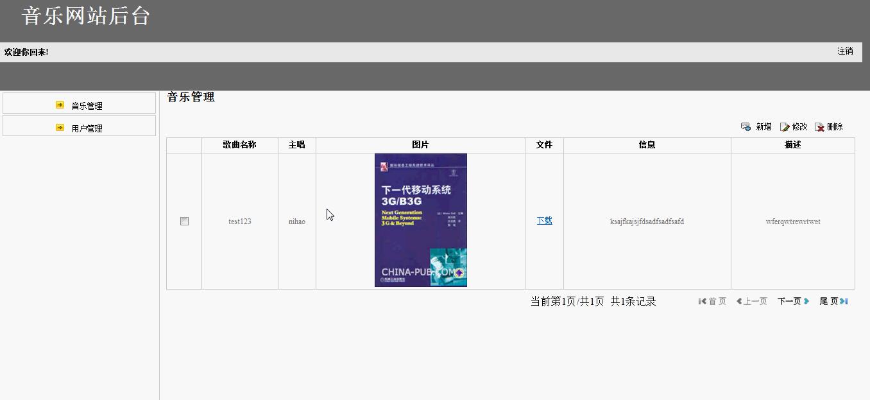Open 音乐管理 in the left menu
The width and height of the screenshot is (870, 400).
point(79,103)
